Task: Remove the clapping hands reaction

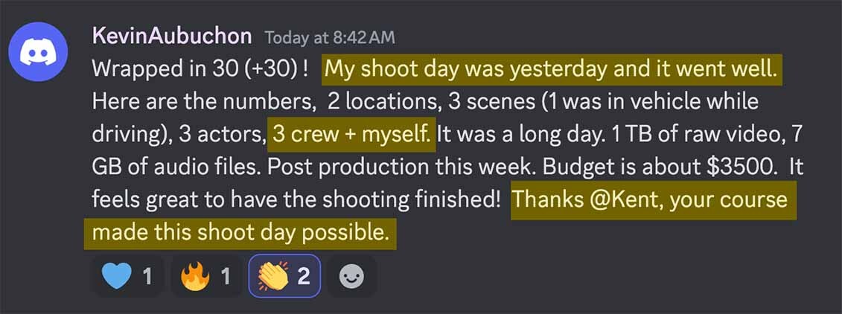Action: (284, 276)
